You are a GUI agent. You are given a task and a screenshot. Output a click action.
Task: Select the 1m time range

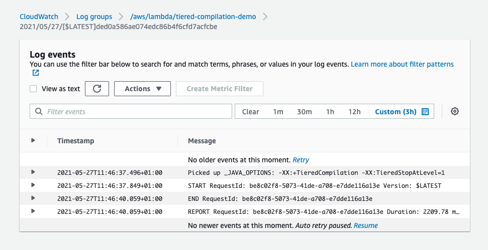(278, 112)
